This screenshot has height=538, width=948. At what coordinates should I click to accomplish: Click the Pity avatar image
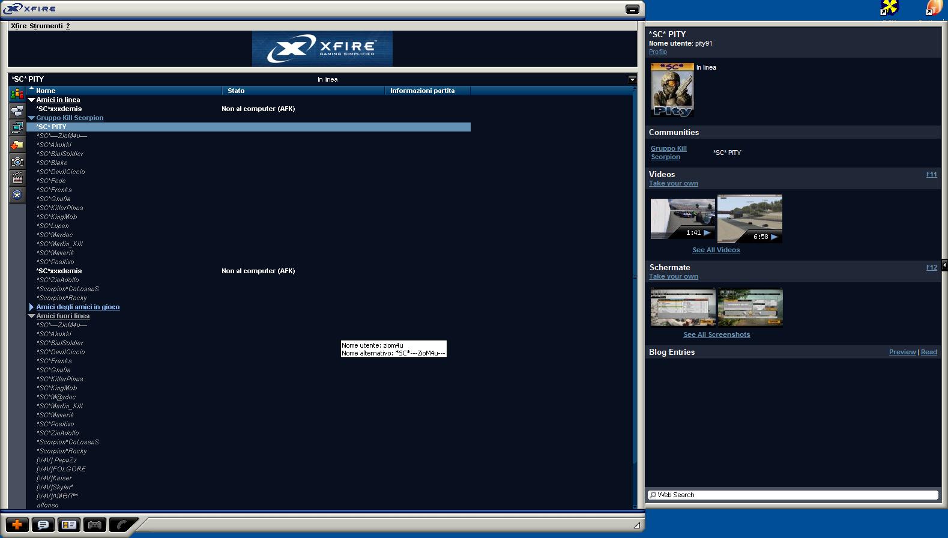pos(672,89)
